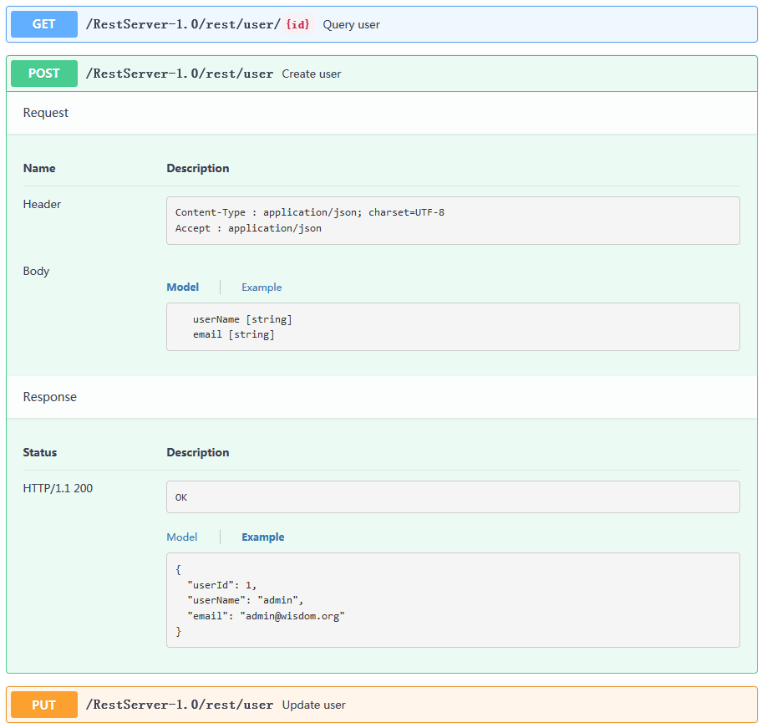Viewport: 762px width, 728px height.
Task: Switch to Example tab under request Body
Action: pos(262,288)
